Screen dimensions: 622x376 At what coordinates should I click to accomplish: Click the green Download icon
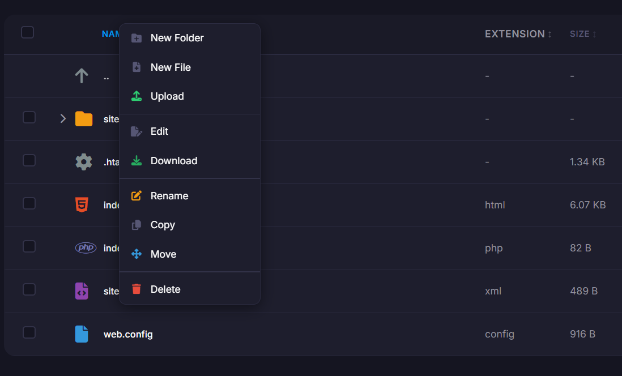[136, 161]
